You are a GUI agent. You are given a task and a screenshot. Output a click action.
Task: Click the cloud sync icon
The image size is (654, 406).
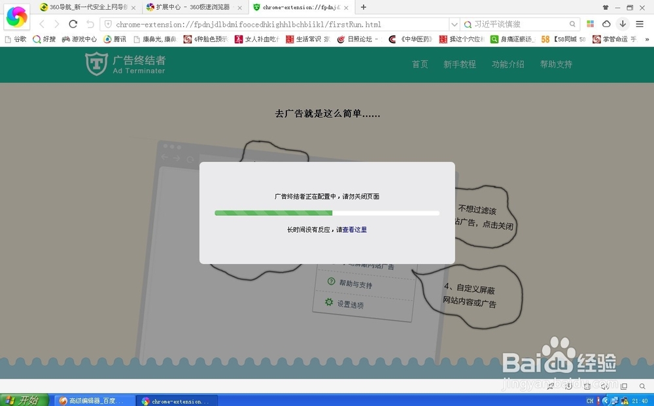(606, 24)
